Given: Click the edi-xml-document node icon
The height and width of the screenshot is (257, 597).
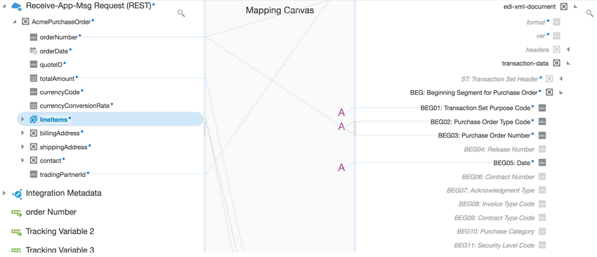Looking at the screenshot, I should click(564, 7).
